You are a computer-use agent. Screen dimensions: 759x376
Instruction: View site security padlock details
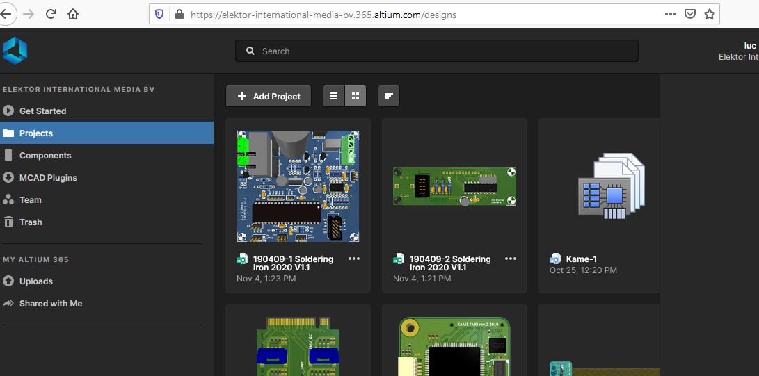[179, 14]
